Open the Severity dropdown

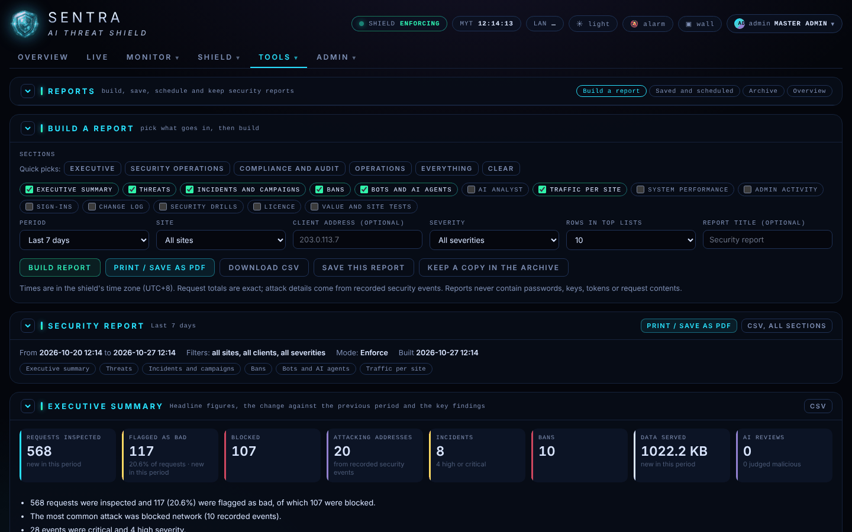[494, 240]
